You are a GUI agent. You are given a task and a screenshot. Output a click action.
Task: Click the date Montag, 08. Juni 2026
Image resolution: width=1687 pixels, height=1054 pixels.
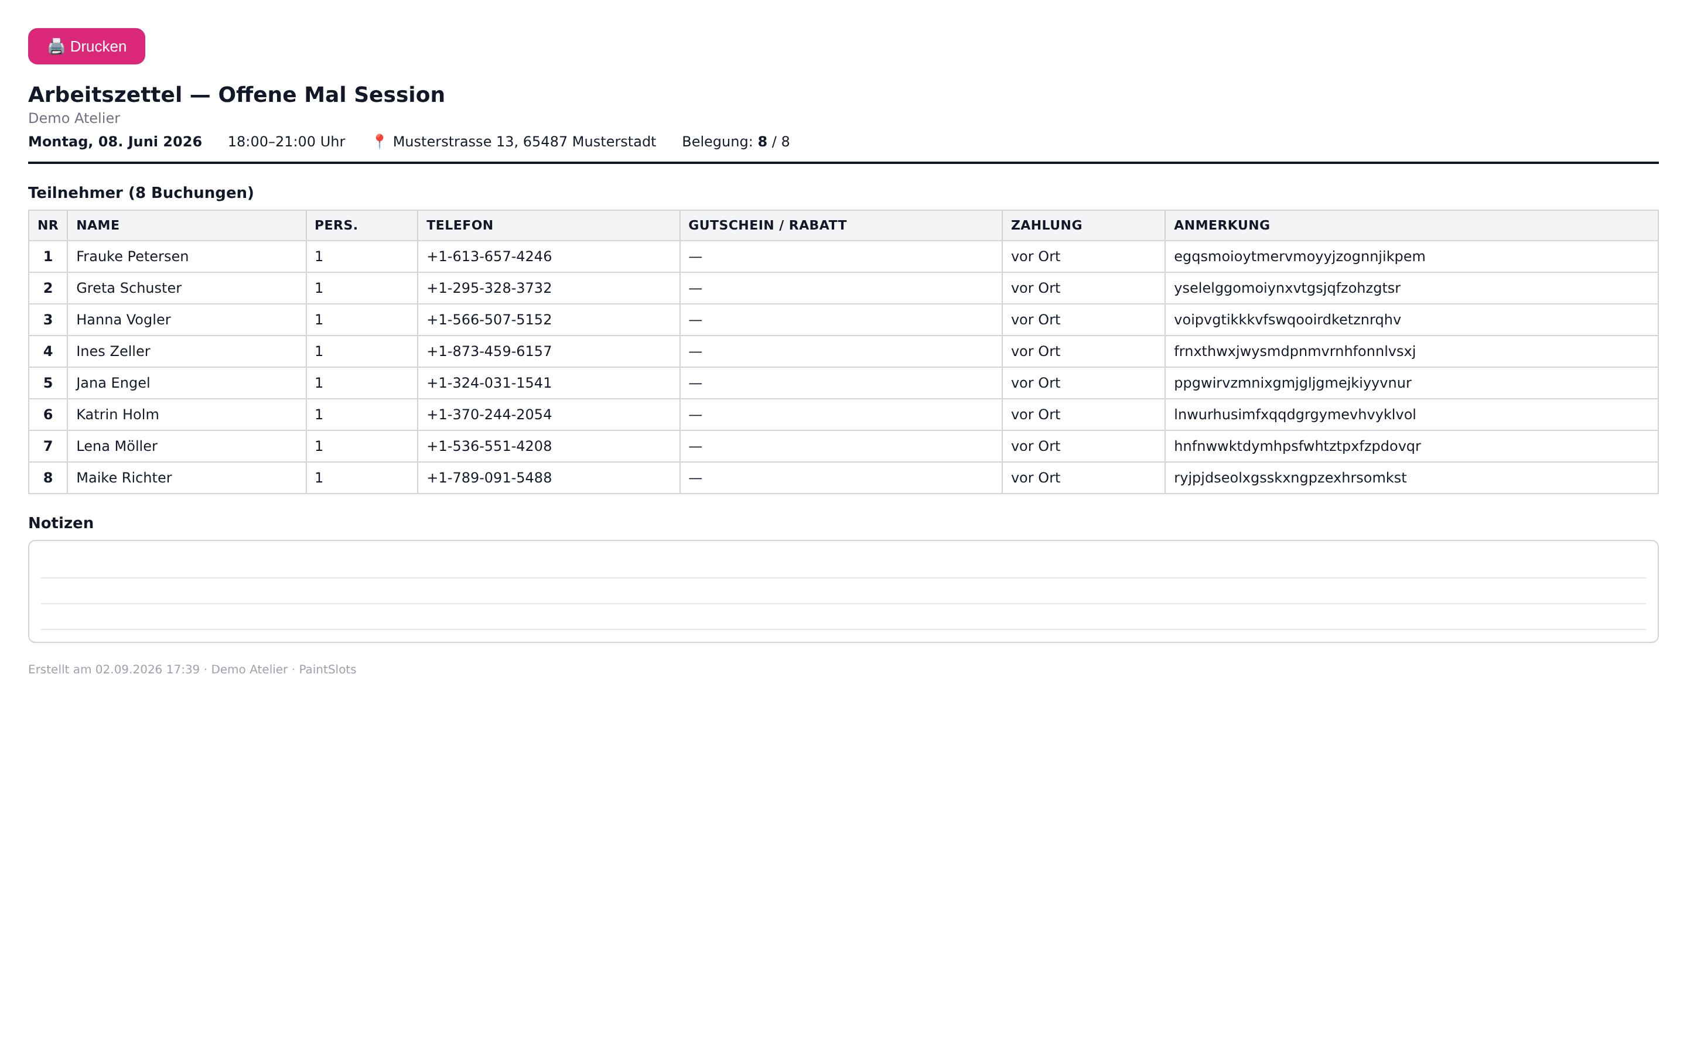(115, 142)
